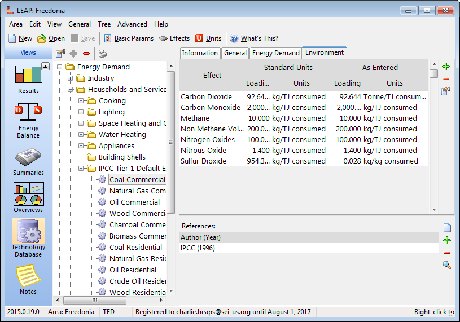
Task: Open the View menu
Action: [55, 24]
